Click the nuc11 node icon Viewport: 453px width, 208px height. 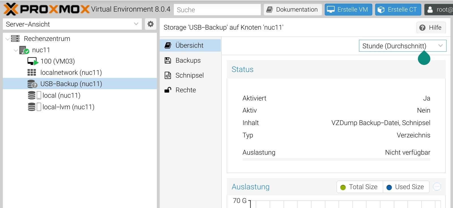[24, 50]
